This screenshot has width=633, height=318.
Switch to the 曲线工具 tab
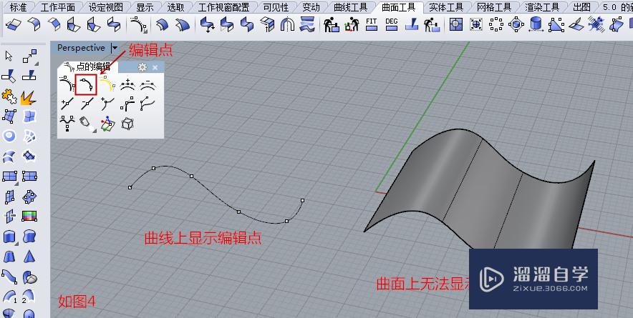point(351,7)
